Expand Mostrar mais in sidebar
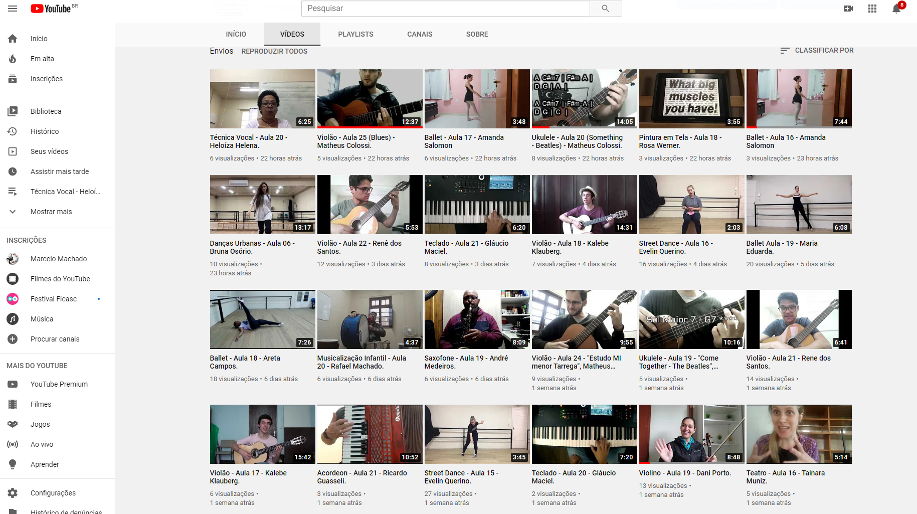The width and height of the screenshot is (917, 514). point(51,212)
